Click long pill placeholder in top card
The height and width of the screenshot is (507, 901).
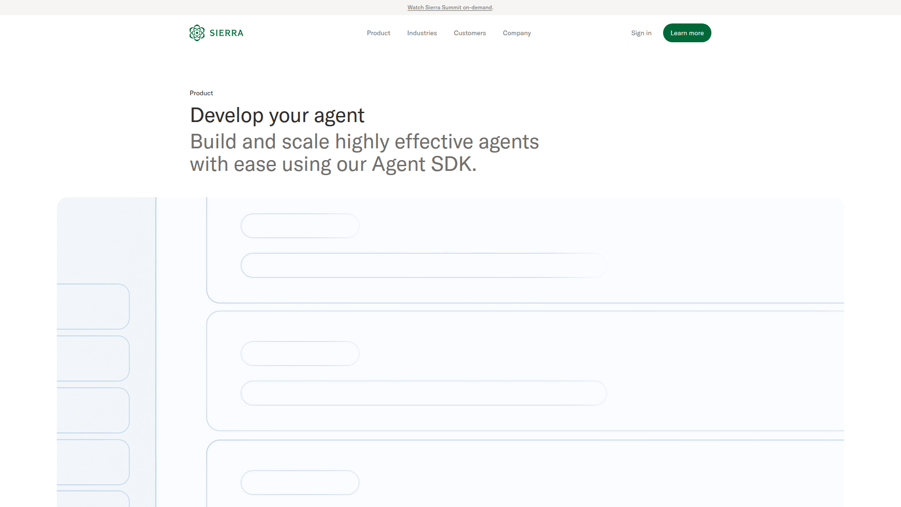coord(423,265)
